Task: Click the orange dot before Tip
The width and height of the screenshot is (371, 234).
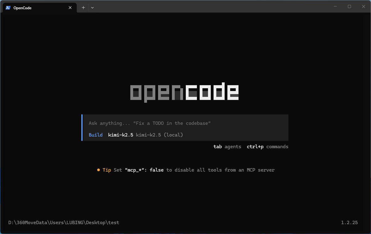Action: pos(99,170)
